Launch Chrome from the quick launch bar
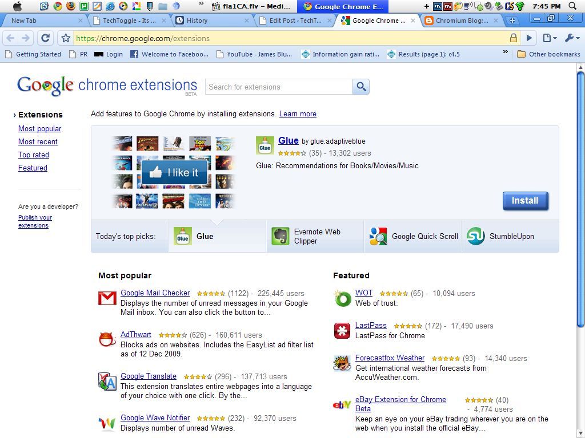This screenshot has height=438, width=585. click(x=58, y=6)
